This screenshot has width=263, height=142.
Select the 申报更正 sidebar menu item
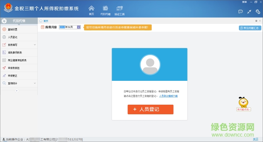tap(19, 75)
